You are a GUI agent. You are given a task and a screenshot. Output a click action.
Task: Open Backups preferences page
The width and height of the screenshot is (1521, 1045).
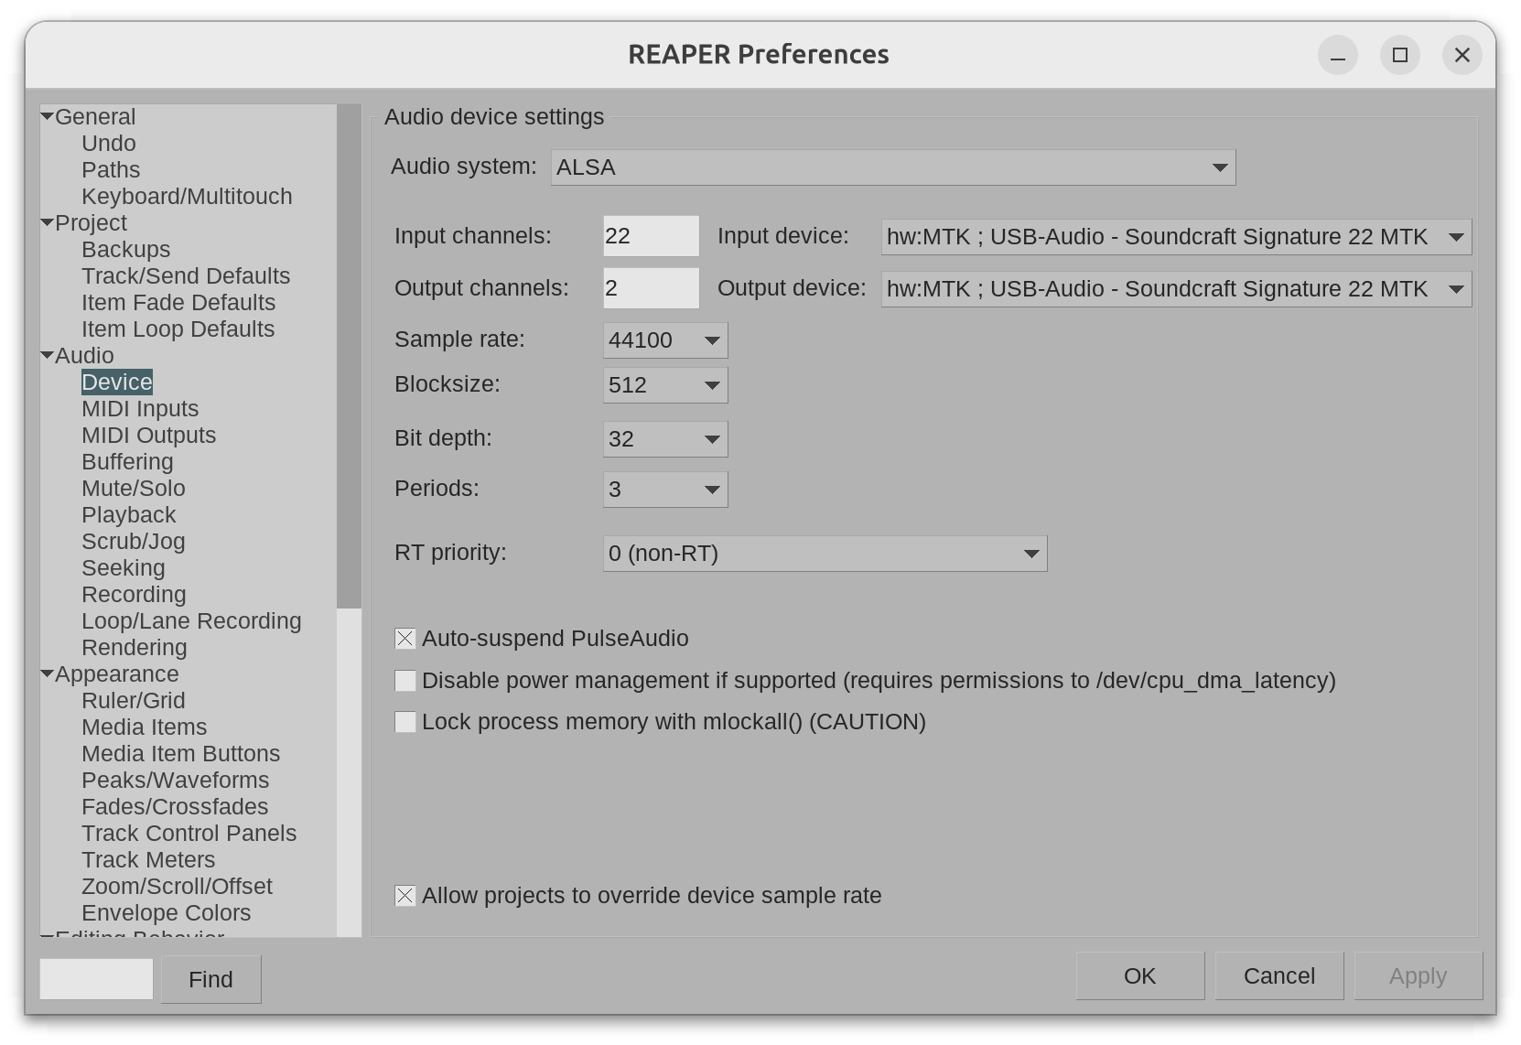(125, 250)
